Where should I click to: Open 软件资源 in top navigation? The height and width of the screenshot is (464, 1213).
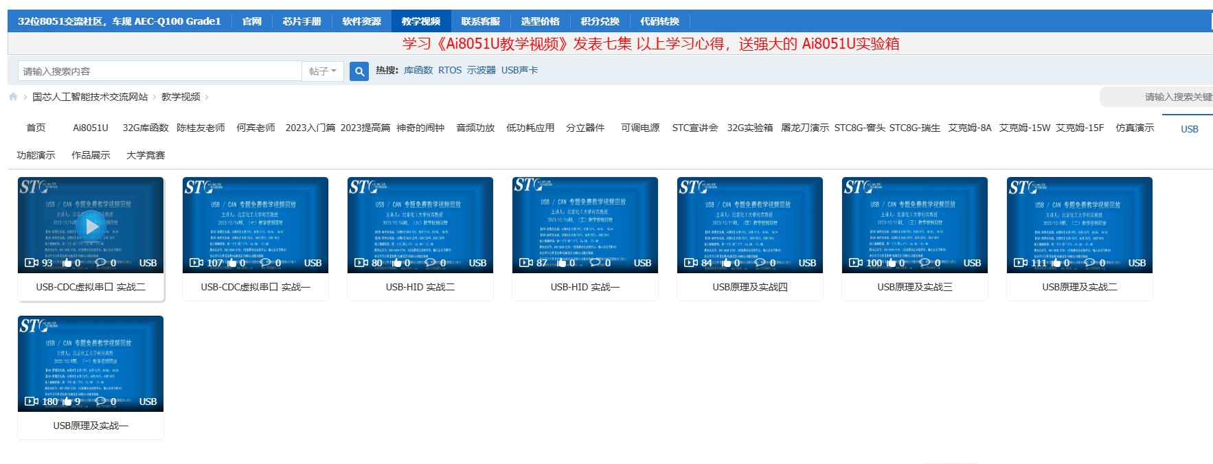coord(362,21)
